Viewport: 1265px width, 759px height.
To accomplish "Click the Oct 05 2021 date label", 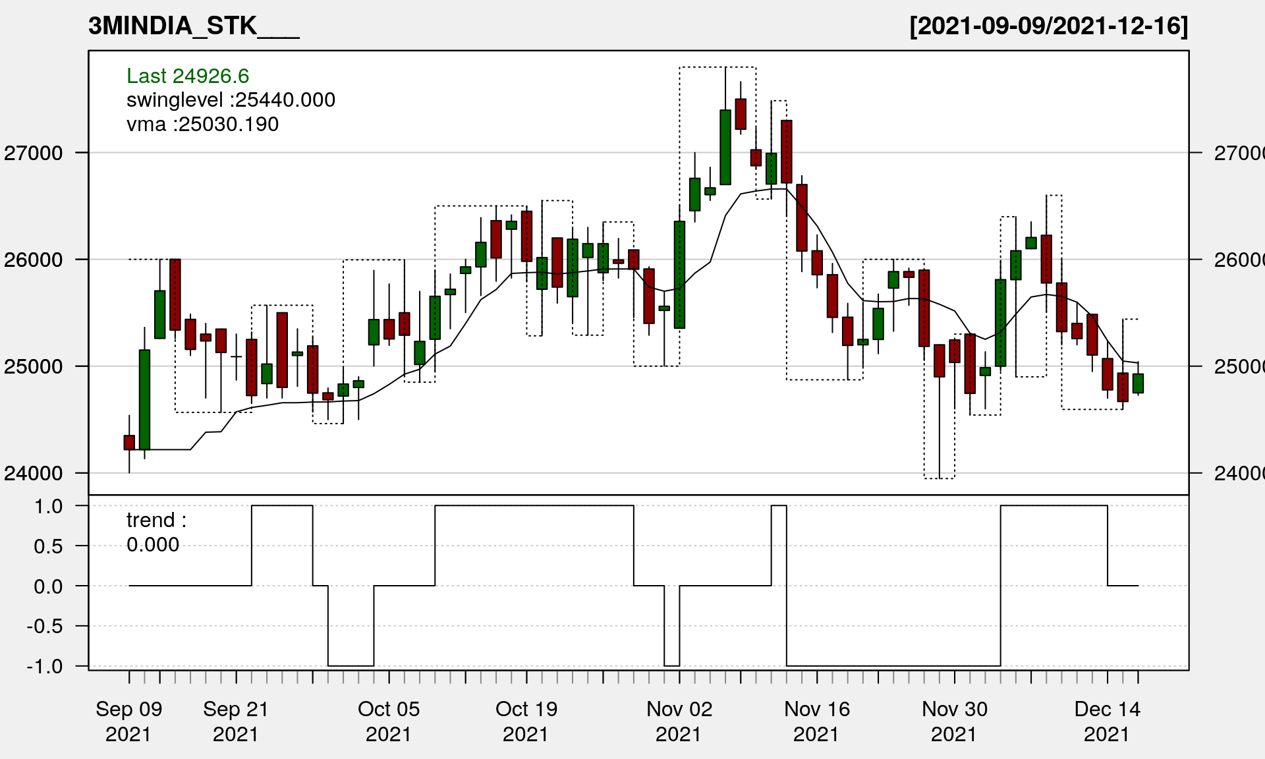I will click(x=389, y=721).
